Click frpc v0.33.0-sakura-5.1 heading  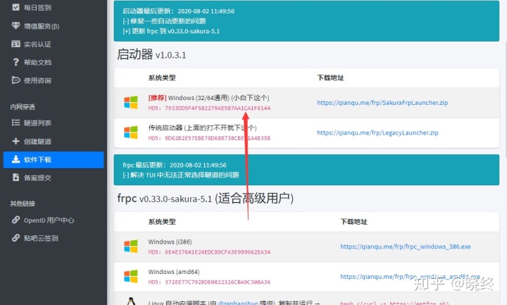(206, 198)
